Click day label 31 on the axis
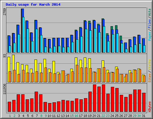This screenshot has width=153, height=119. [x=143, y=116]
